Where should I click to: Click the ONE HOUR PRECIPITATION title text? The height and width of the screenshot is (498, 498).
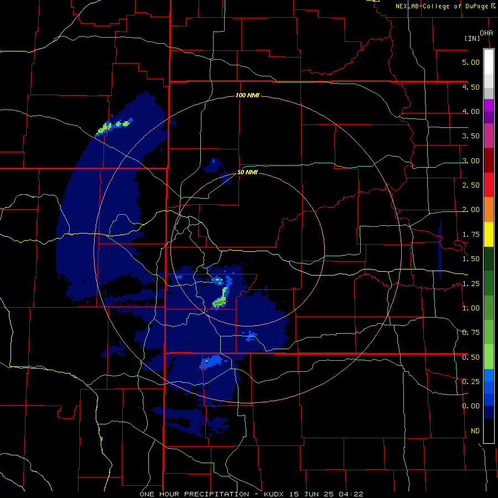pyautogui.click(x=194, y=494)
